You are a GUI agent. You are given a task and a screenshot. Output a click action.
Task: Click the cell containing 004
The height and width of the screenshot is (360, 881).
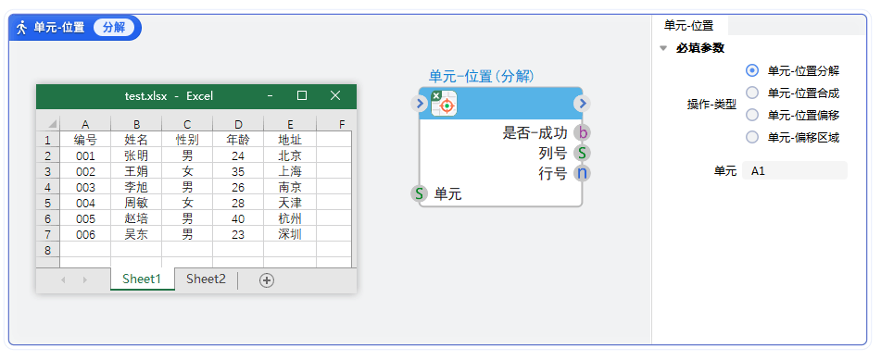click(85, 203)
